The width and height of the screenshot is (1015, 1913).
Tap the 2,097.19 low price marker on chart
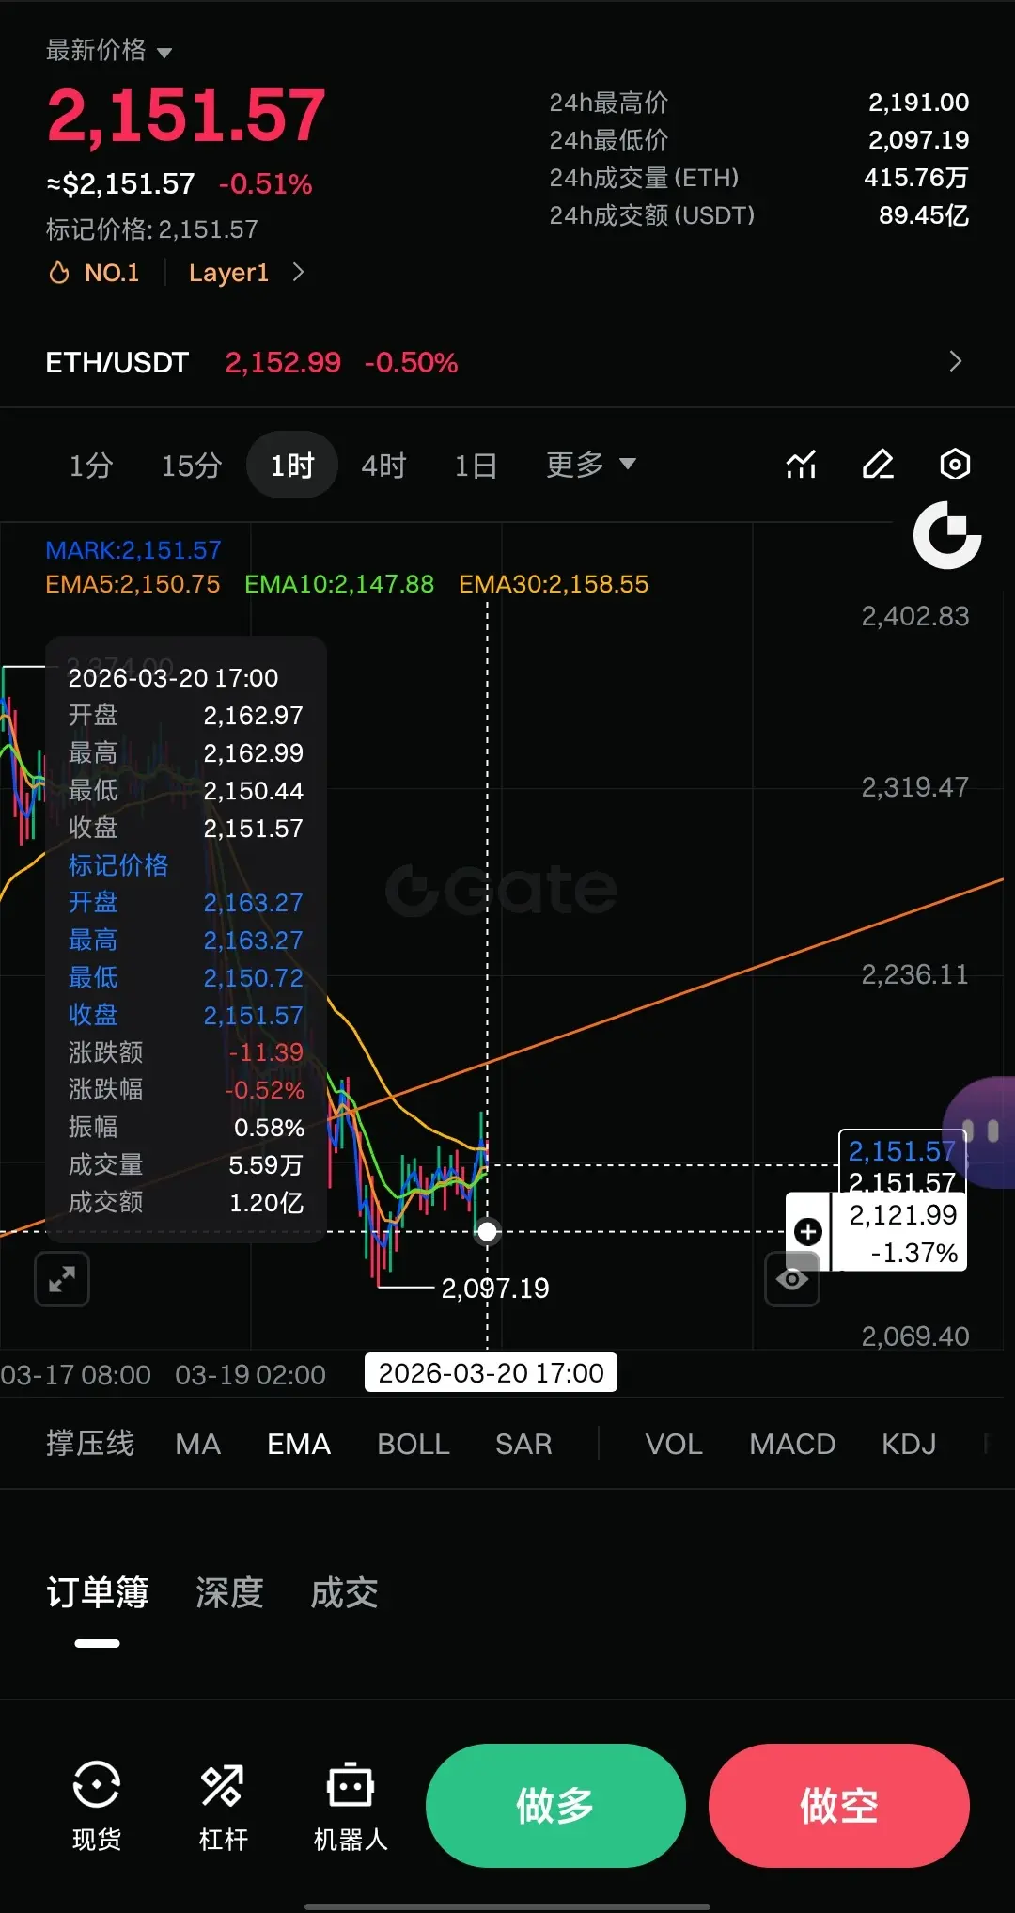[x=495, y=1288]
